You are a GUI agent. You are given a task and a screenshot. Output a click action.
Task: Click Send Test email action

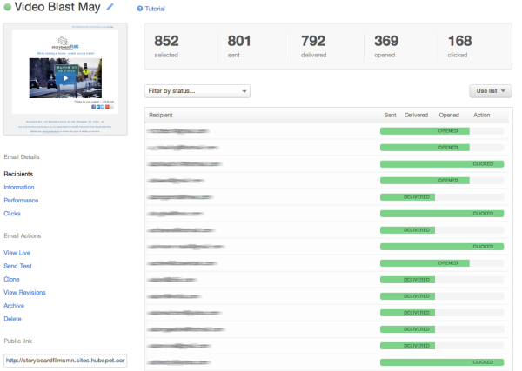17,266
